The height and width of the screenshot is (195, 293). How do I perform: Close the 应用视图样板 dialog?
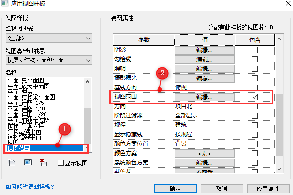288,3
